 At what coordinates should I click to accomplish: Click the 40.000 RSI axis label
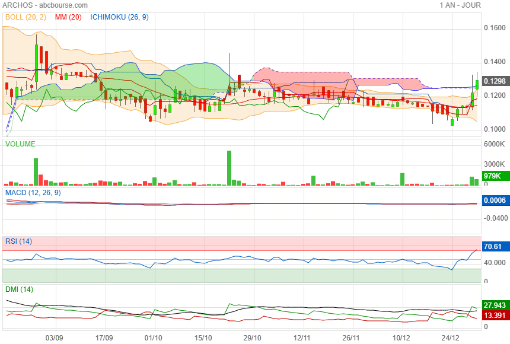pyautogui.click(x=495, y=263)
